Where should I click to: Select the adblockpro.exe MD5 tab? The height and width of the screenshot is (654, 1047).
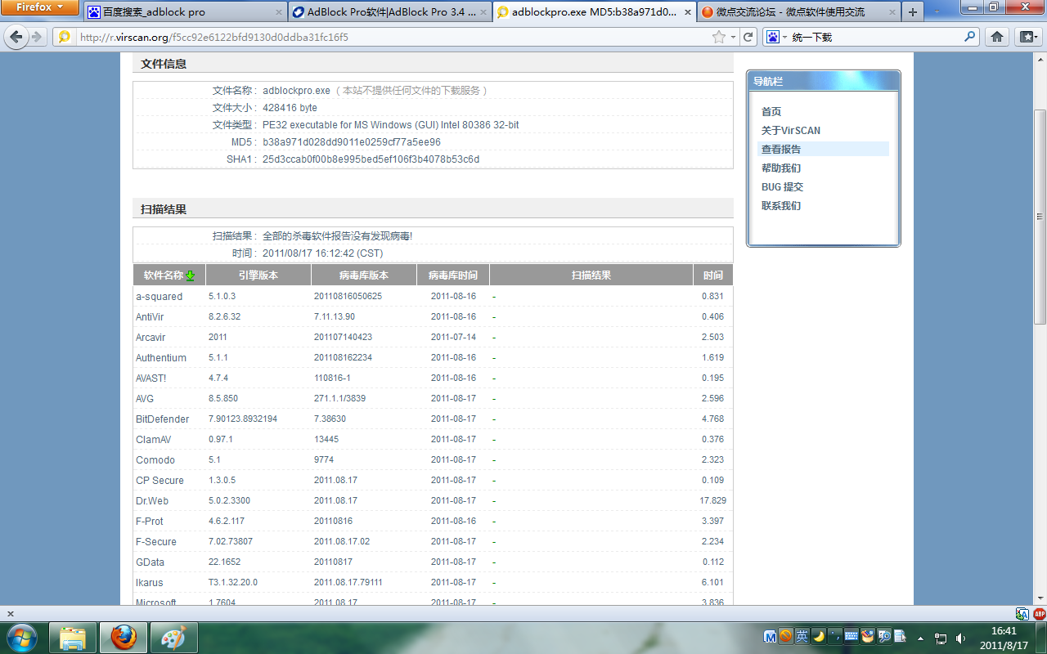[595, 12]
